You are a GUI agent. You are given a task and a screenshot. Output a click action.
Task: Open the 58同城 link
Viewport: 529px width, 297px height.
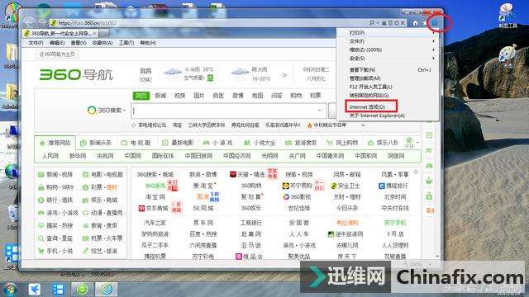[x=203, y=208]
